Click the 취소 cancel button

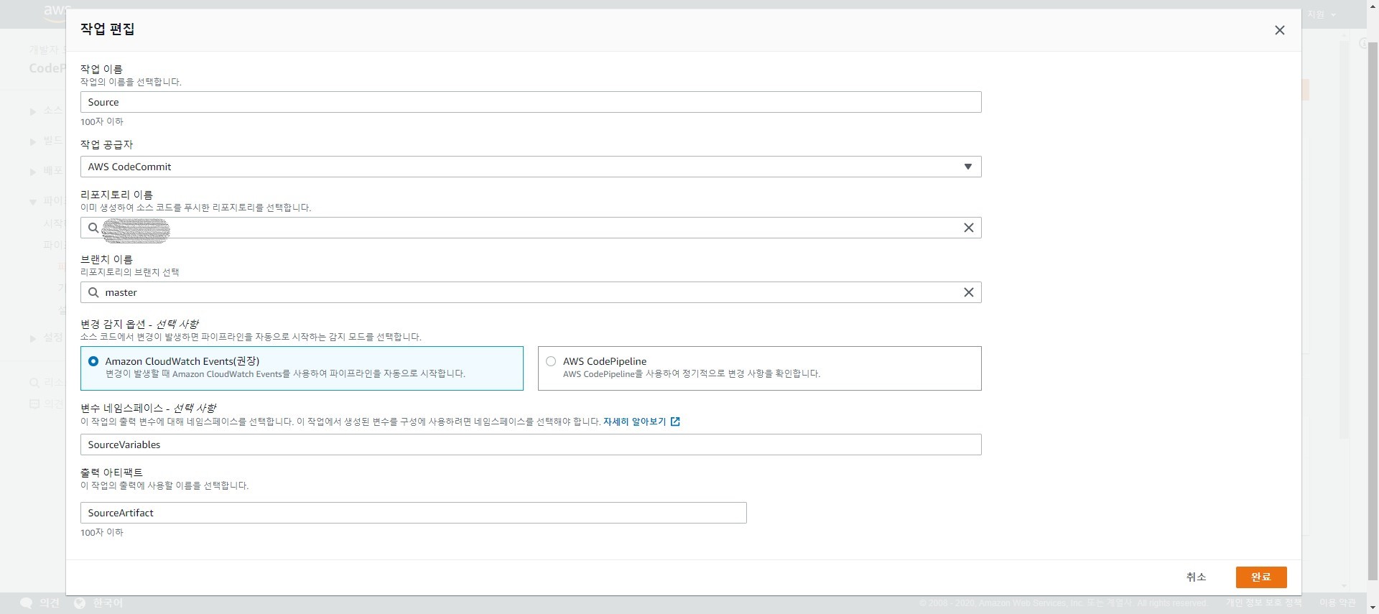1196,577
